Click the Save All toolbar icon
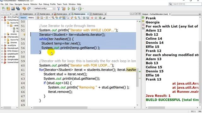 [x=18, y=8]
